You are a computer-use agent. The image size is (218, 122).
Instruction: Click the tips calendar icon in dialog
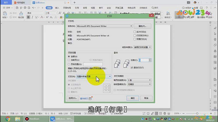pos(90,99)
